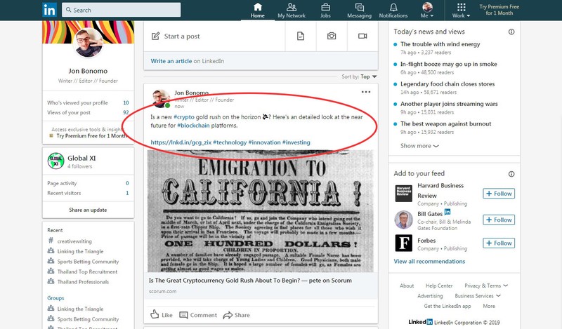Open Another player joins streaming wars story
The width and height of the screenshot is (562, 329).
click(x=449, y=104)
